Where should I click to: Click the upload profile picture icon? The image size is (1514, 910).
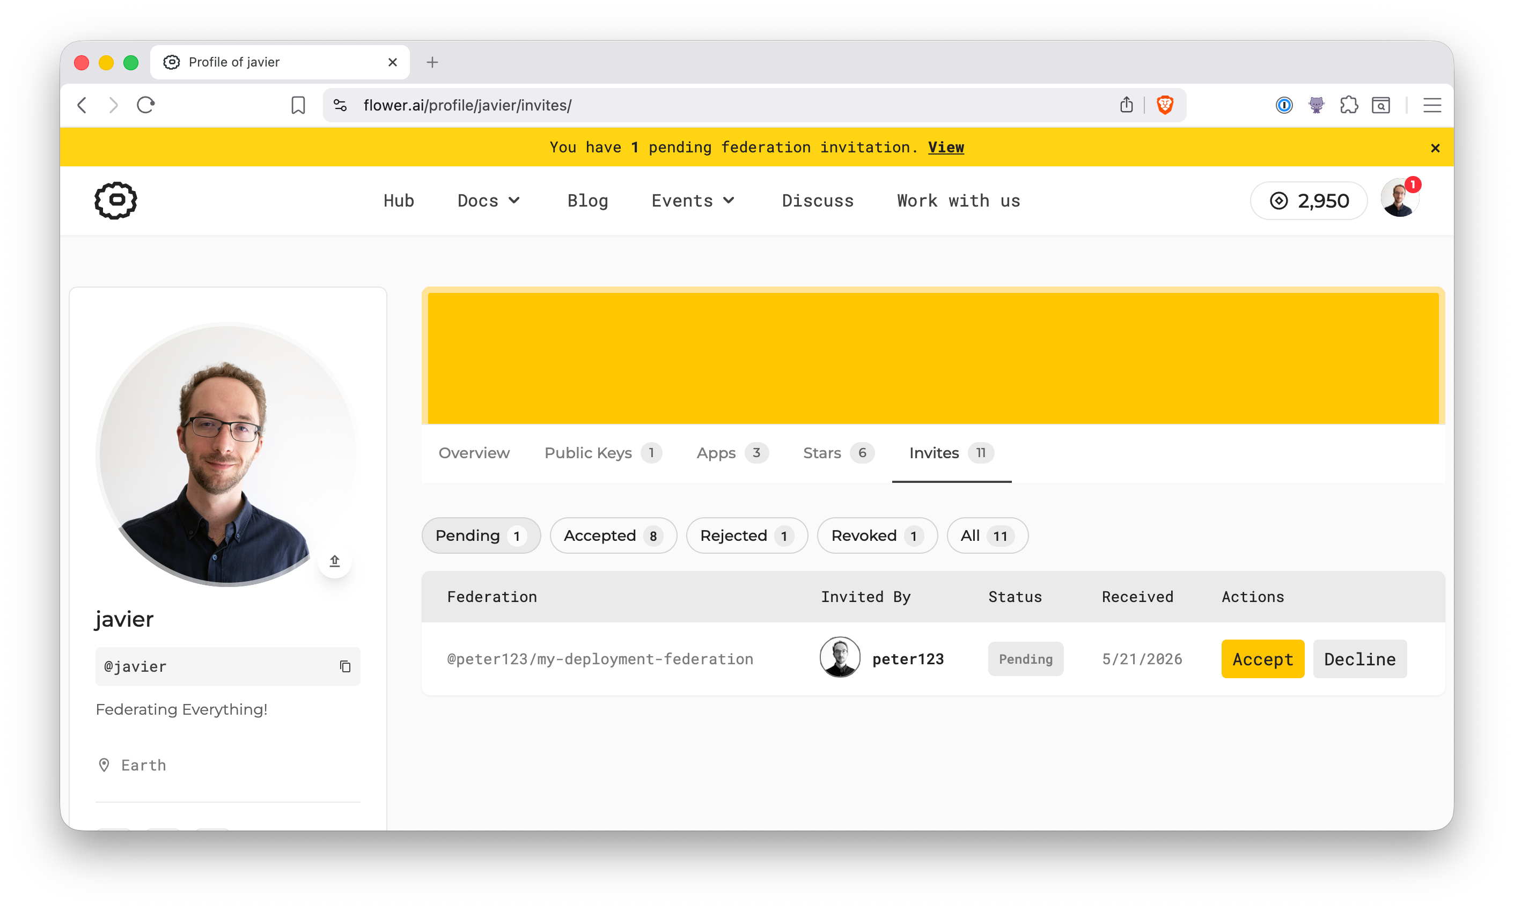click(x=335, y=561)
